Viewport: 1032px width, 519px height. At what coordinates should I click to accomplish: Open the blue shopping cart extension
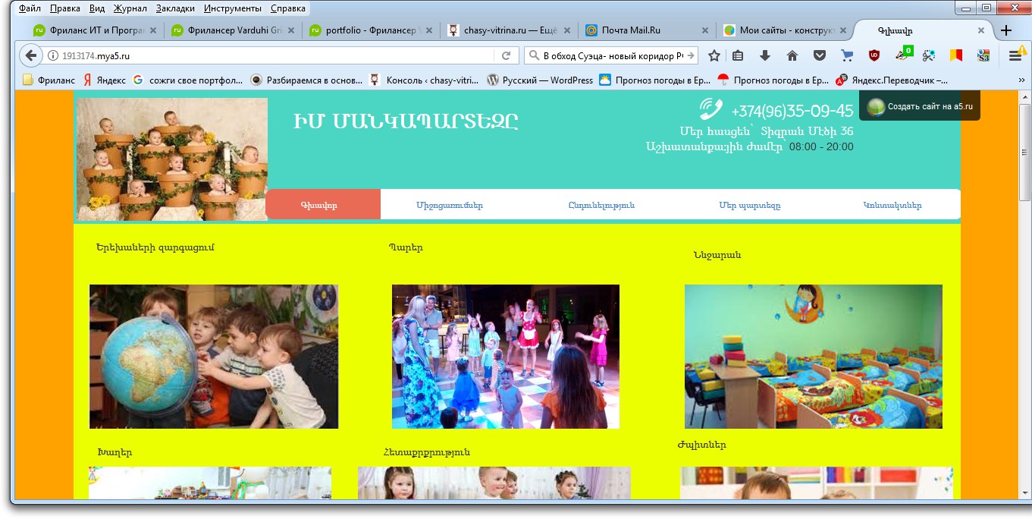point(847,55)
